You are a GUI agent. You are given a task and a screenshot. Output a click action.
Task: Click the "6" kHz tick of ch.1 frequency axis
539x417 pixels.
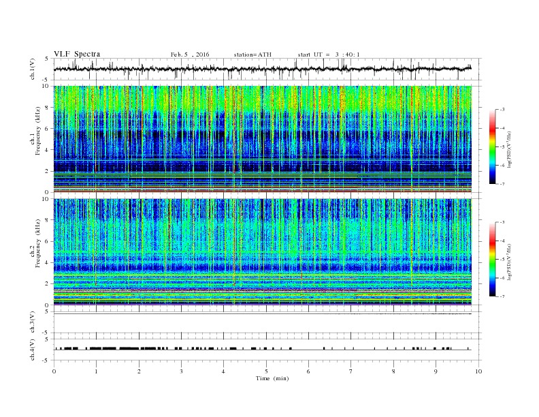click(x=47, y=129)
